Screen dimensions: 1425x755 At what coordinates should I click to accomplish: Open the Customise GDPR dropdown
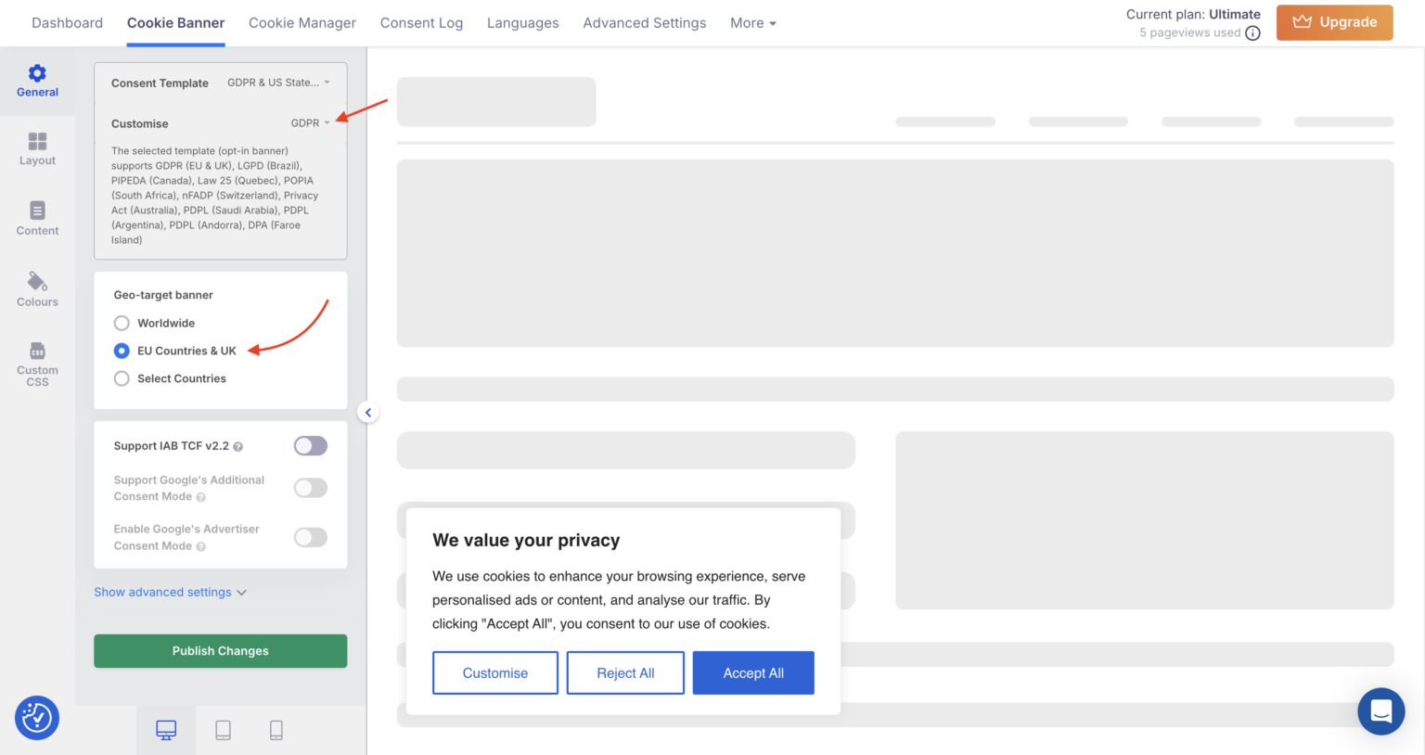(x=310, y=122)
